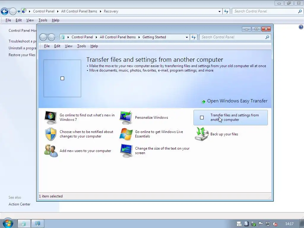Open the Help menu in Getting Started window
The width and height of the screenshot is (304, 228).
pos(94,46)
